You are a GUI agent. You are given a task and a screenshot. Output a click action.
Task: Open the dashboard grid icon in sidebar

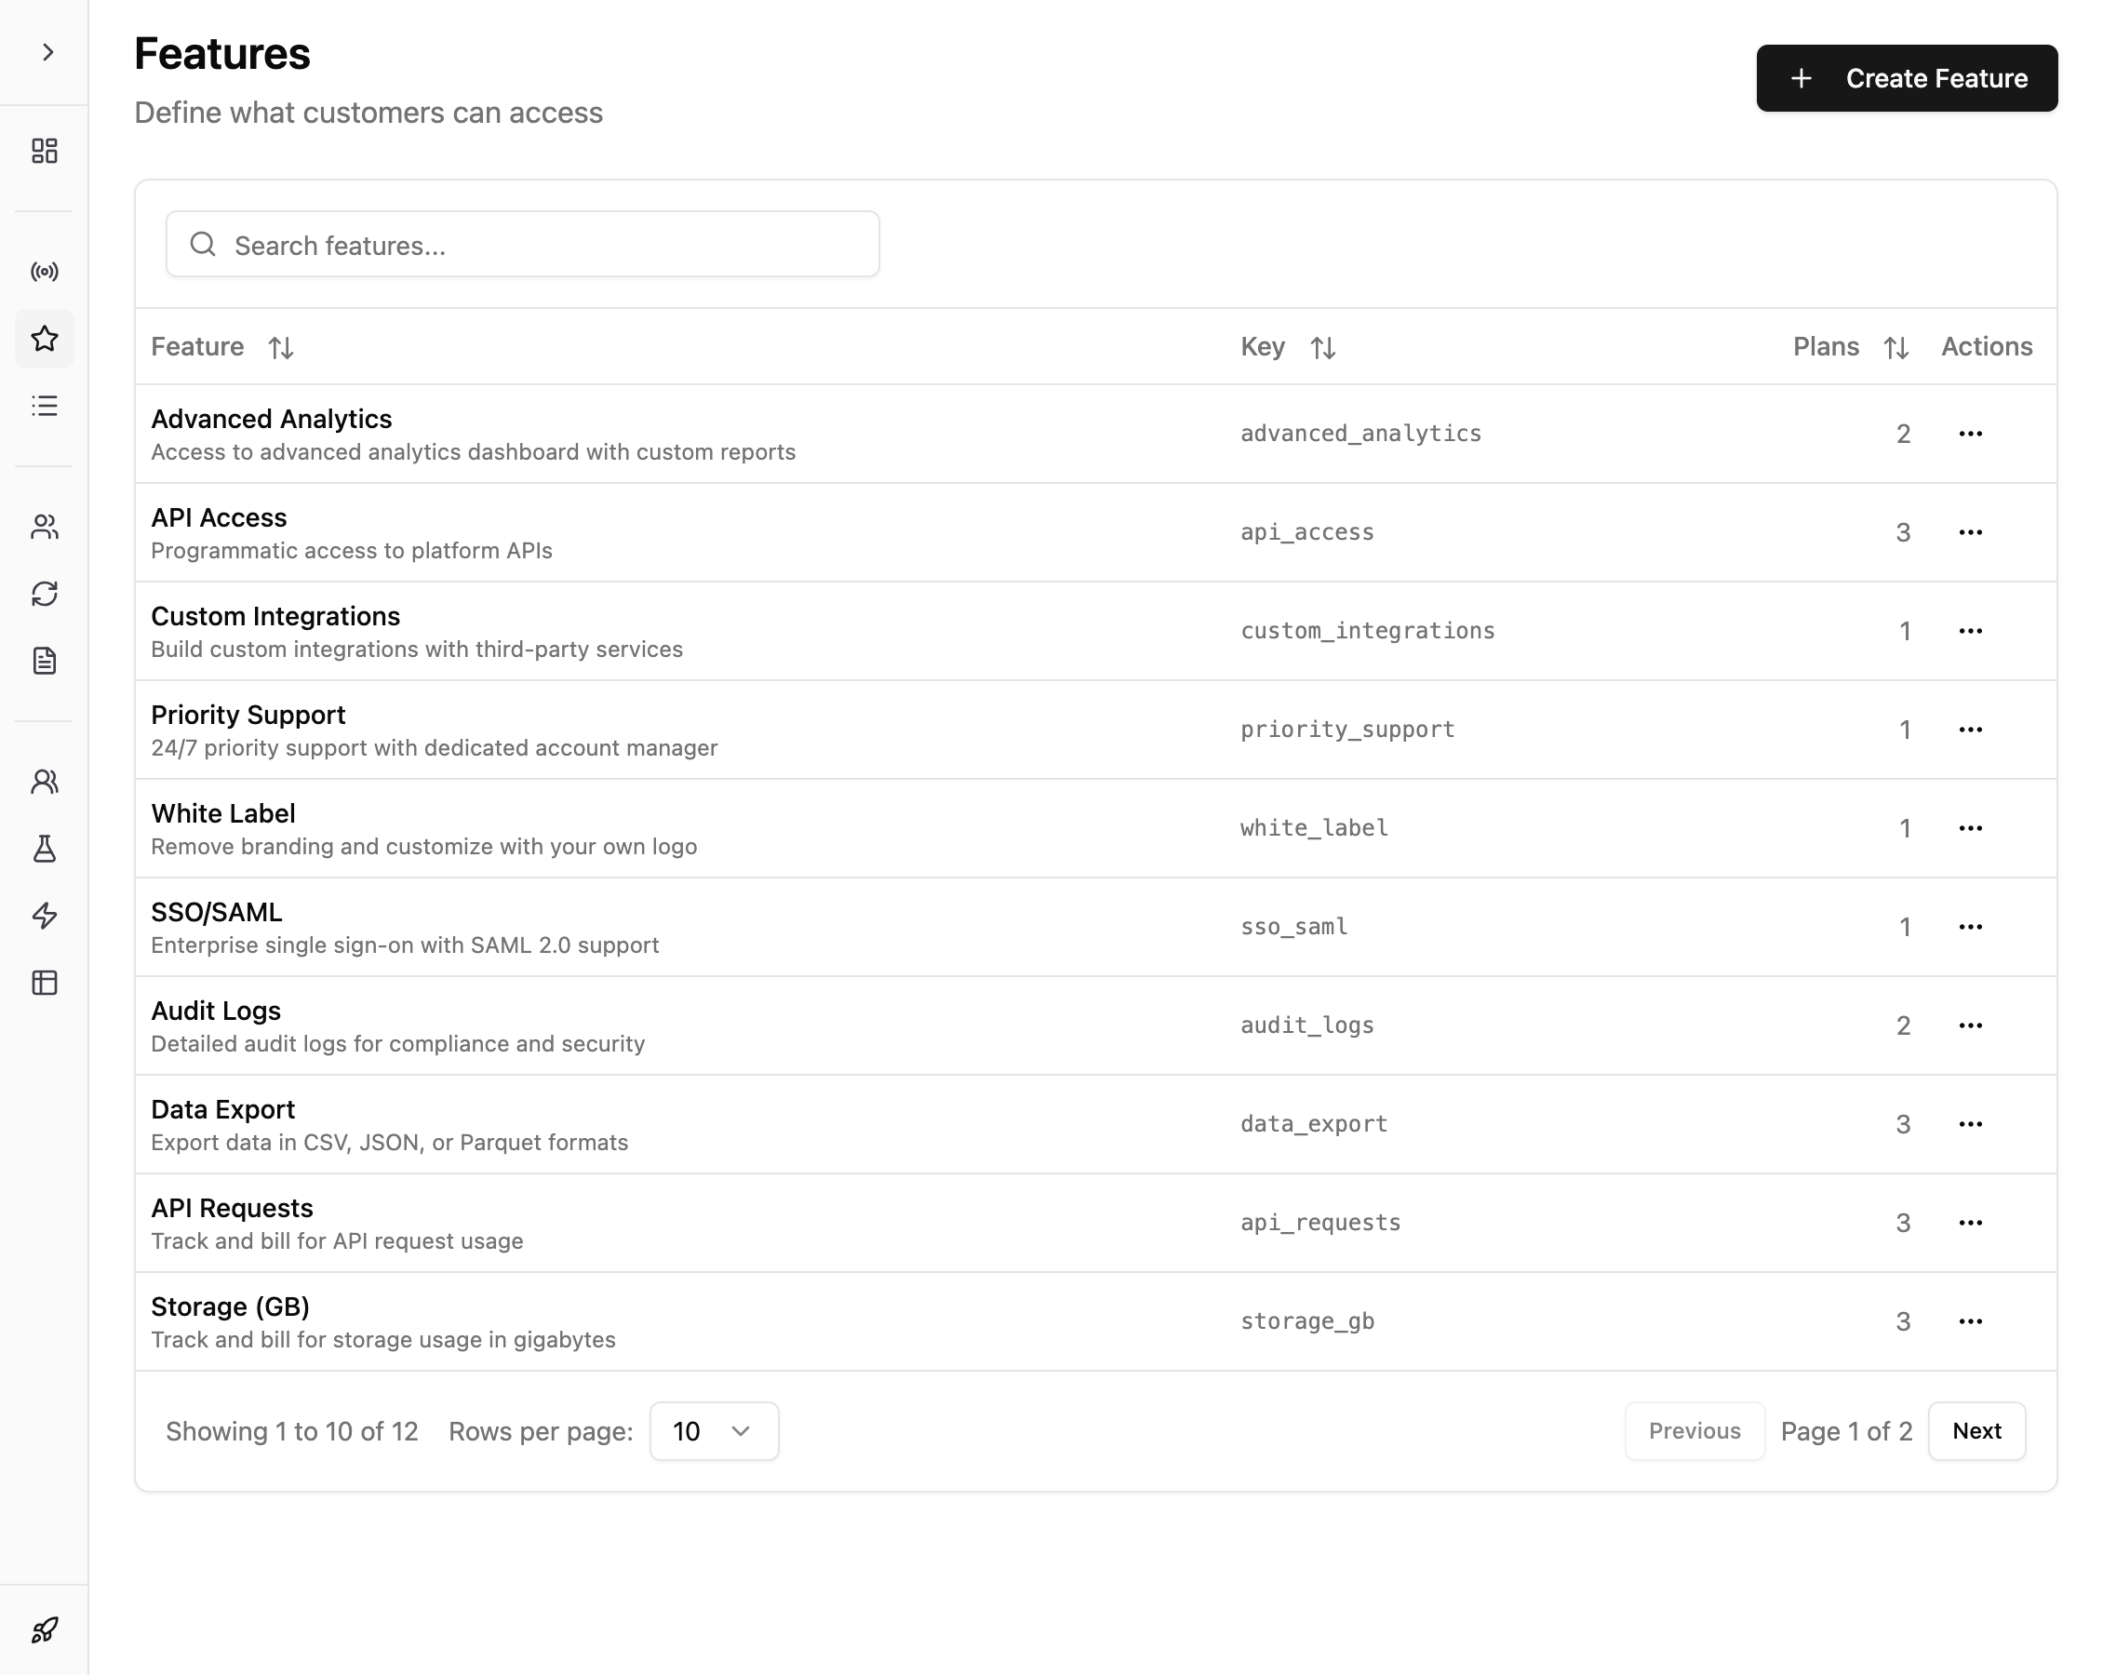[45, 150]
